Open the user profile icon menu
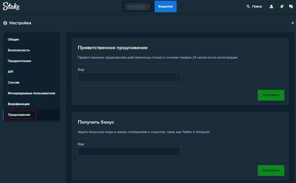Image resolution: width=296 pixels, height=183 pixels. click(x=271, y=6)
